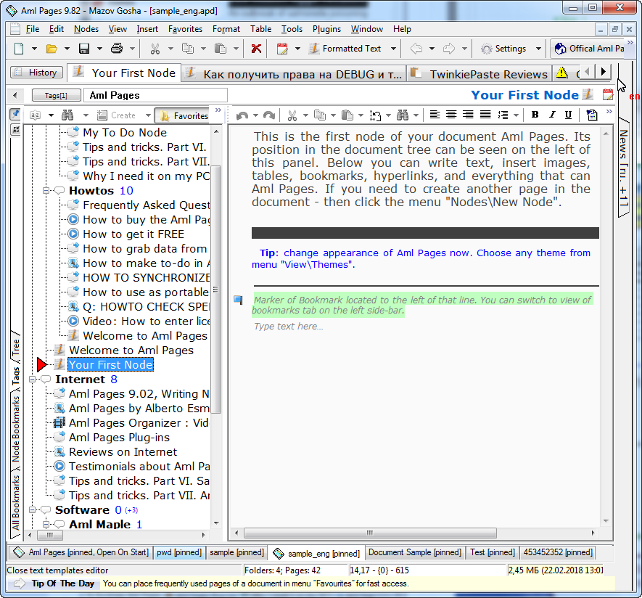Collapse the Internet tree folder

click(x=32, y=380)
